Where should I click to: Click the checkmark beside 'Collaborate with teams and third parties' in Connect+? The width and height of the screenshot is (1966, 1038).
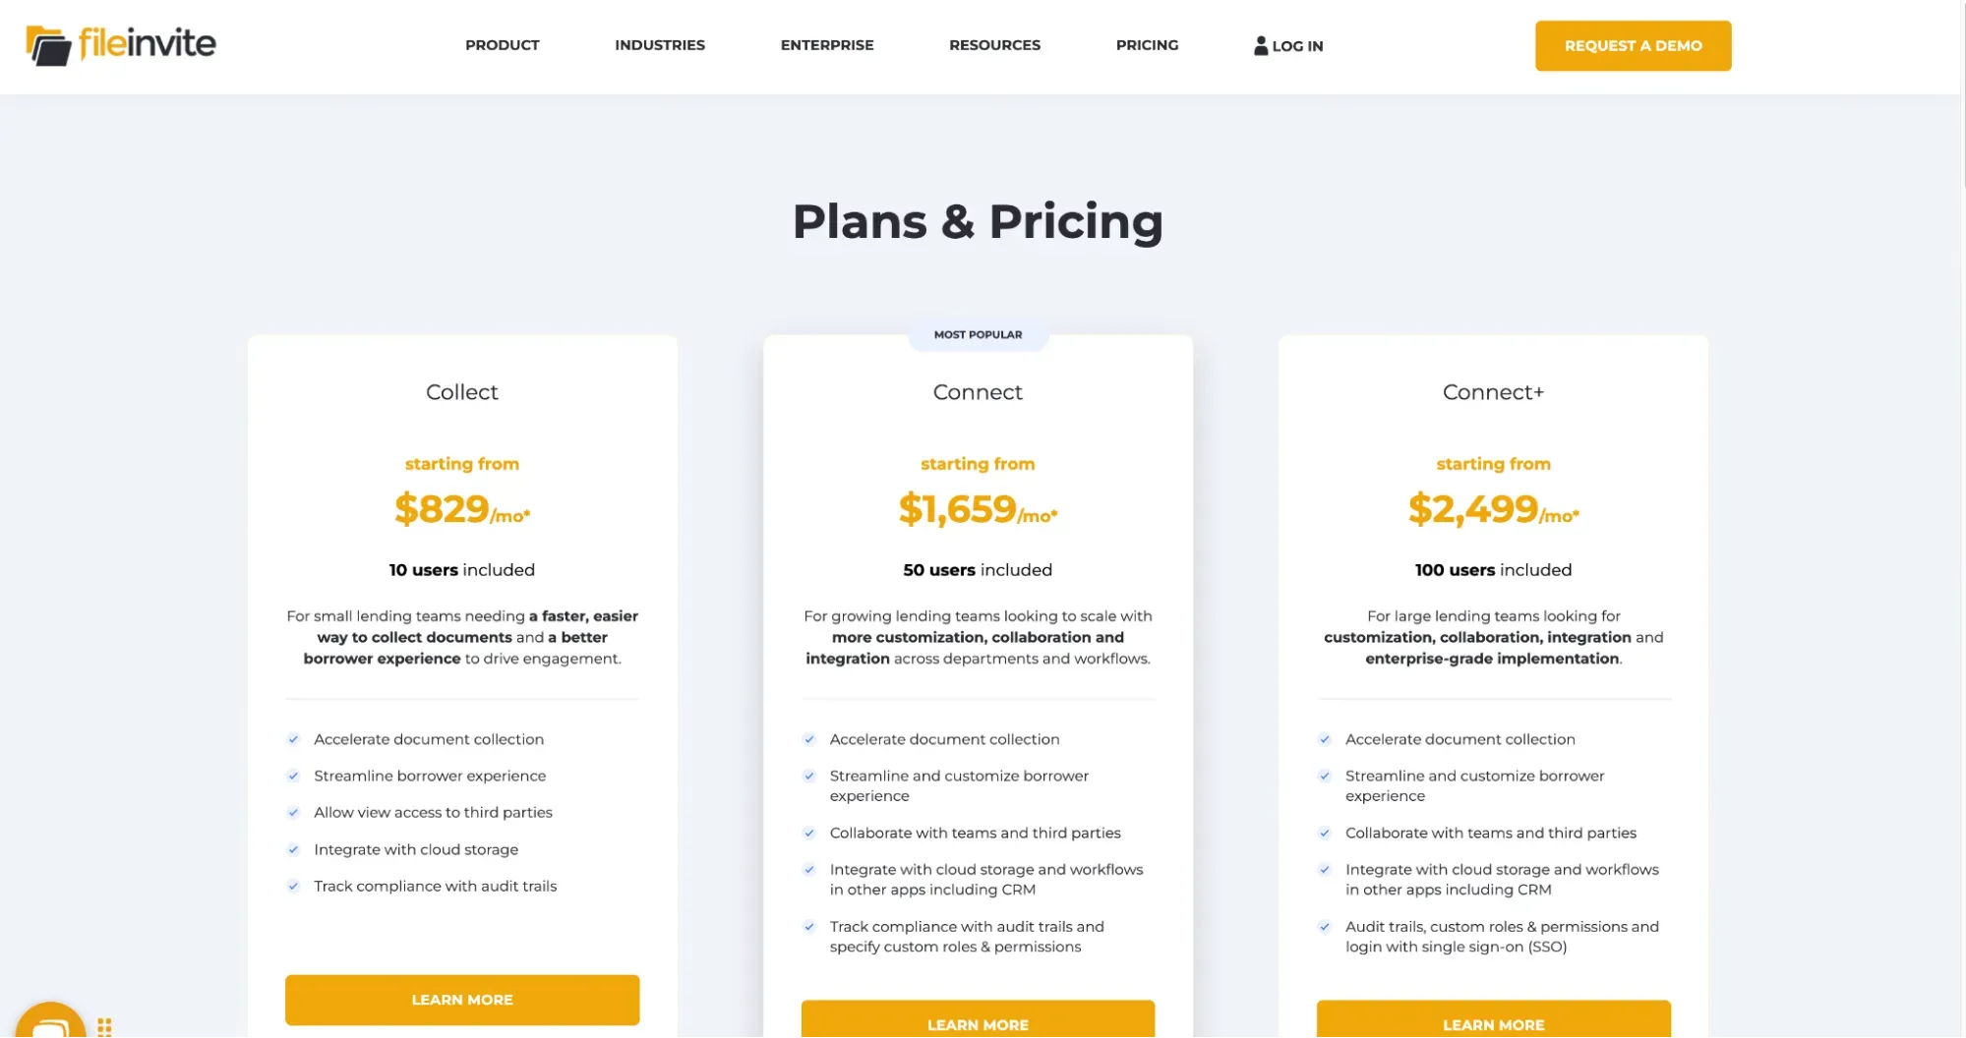pyautogui.click(x=1324, y=833)
